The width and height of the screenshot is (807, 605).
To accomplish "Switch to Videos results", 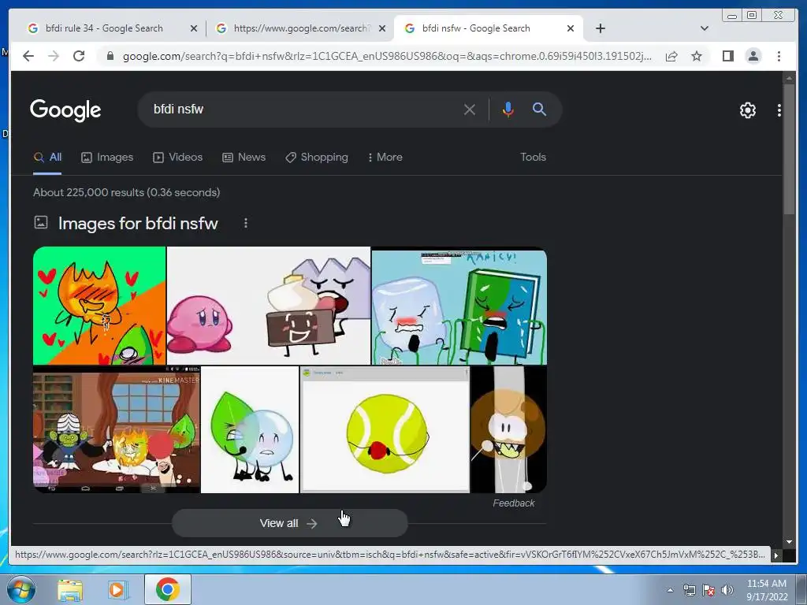I will (x=177, y=158).
